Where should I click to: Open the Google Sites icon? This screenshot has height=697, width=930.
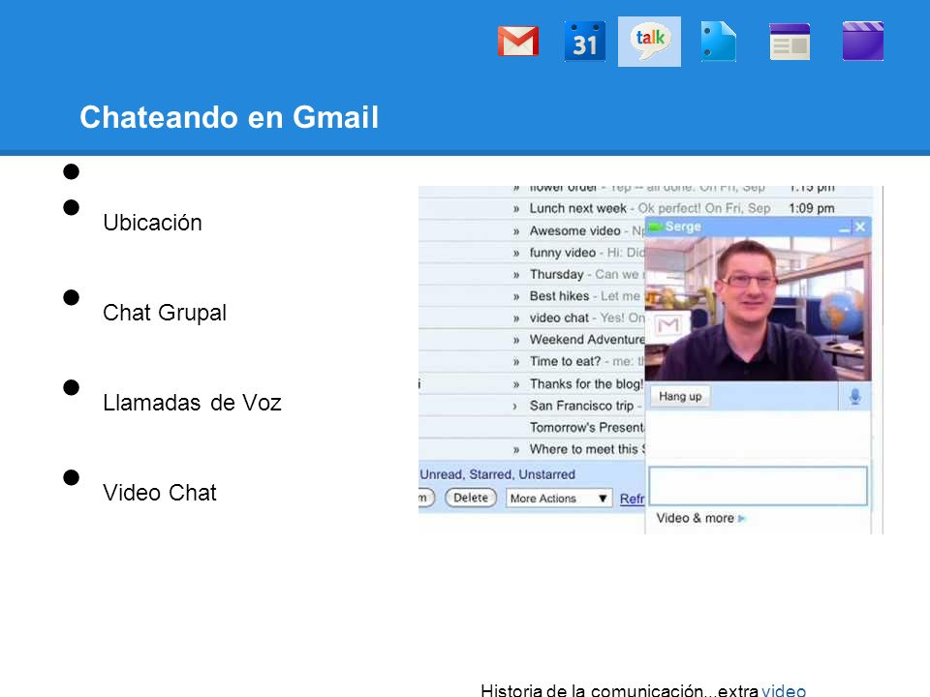pyautogui.click(x=790, y=42)
